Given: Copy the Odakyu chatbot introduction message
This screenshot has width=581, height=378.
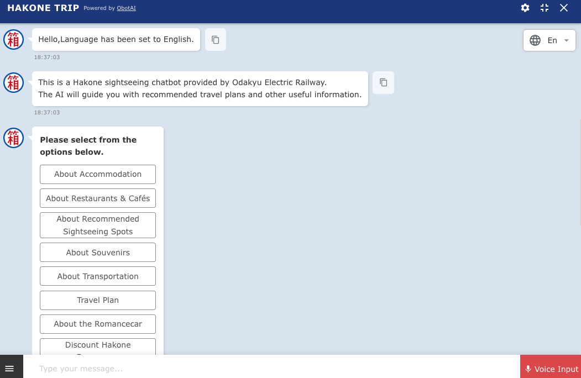Looking at the screenshot, I should (x=383, y=82).
